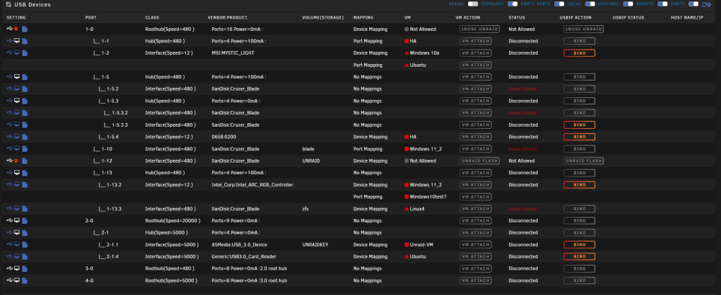Click BIND for roothub 4-0
This screenshot has height=295, width=721.
tap(580, 281)
